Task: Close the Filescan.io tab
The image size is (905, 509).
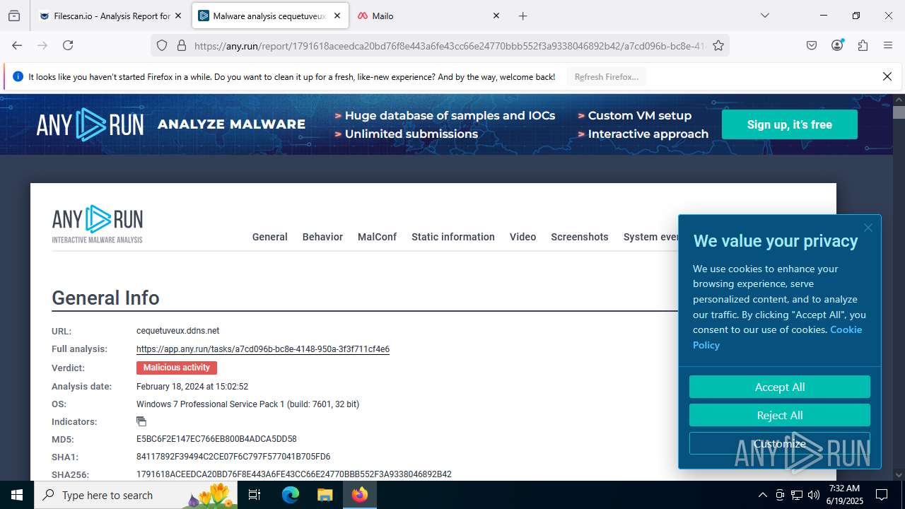Action: click(x=178, y=16)
